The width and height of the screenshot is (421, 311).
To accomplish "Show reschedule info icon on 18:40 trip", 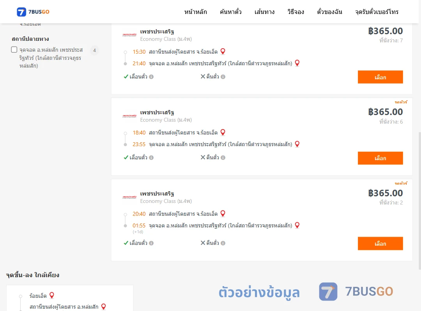I will (x=151, y=158).
